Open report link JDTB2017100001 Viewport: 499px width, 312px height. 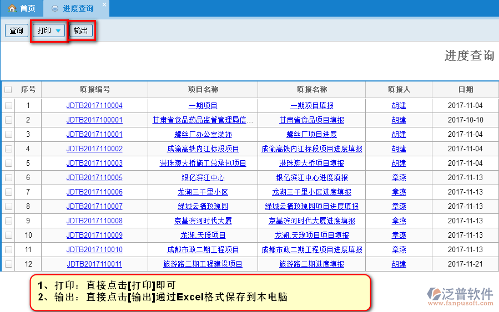[94, 120]
